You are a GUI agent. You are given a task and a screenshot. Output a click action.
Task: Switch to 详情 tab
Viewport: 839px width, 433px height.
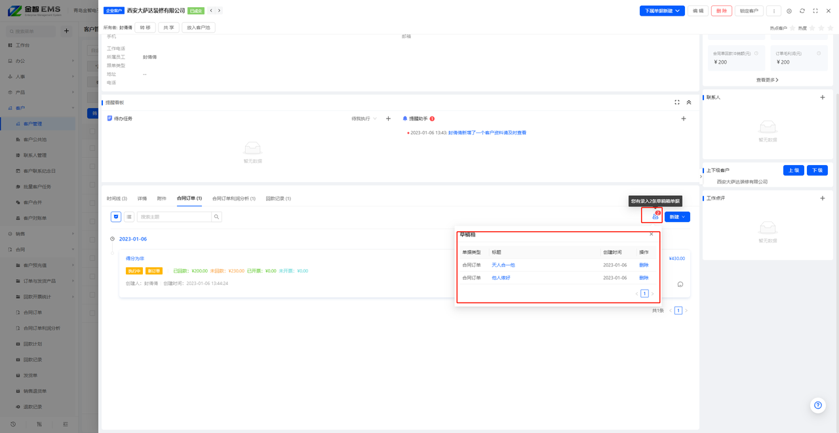[142, 198]
